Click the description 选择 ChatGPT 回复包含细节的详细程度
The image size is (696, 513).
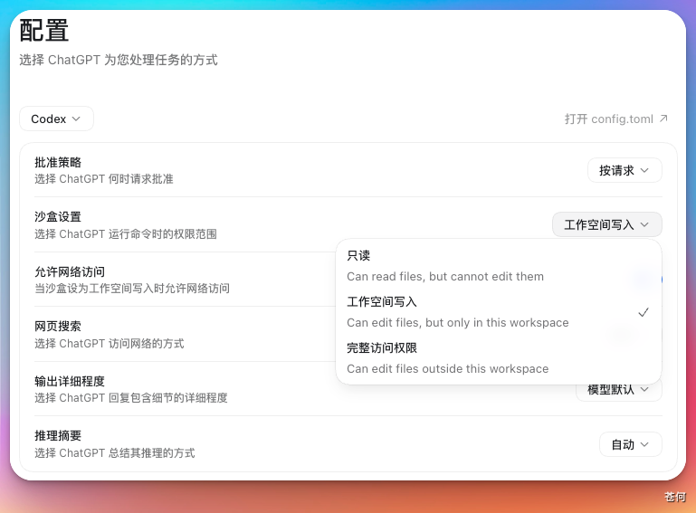[131, 397]
